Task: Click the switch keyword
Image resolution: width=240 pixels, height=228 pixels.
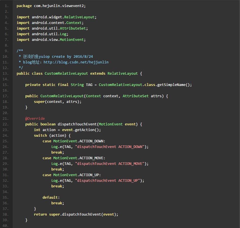Action: tap(40, 135)
